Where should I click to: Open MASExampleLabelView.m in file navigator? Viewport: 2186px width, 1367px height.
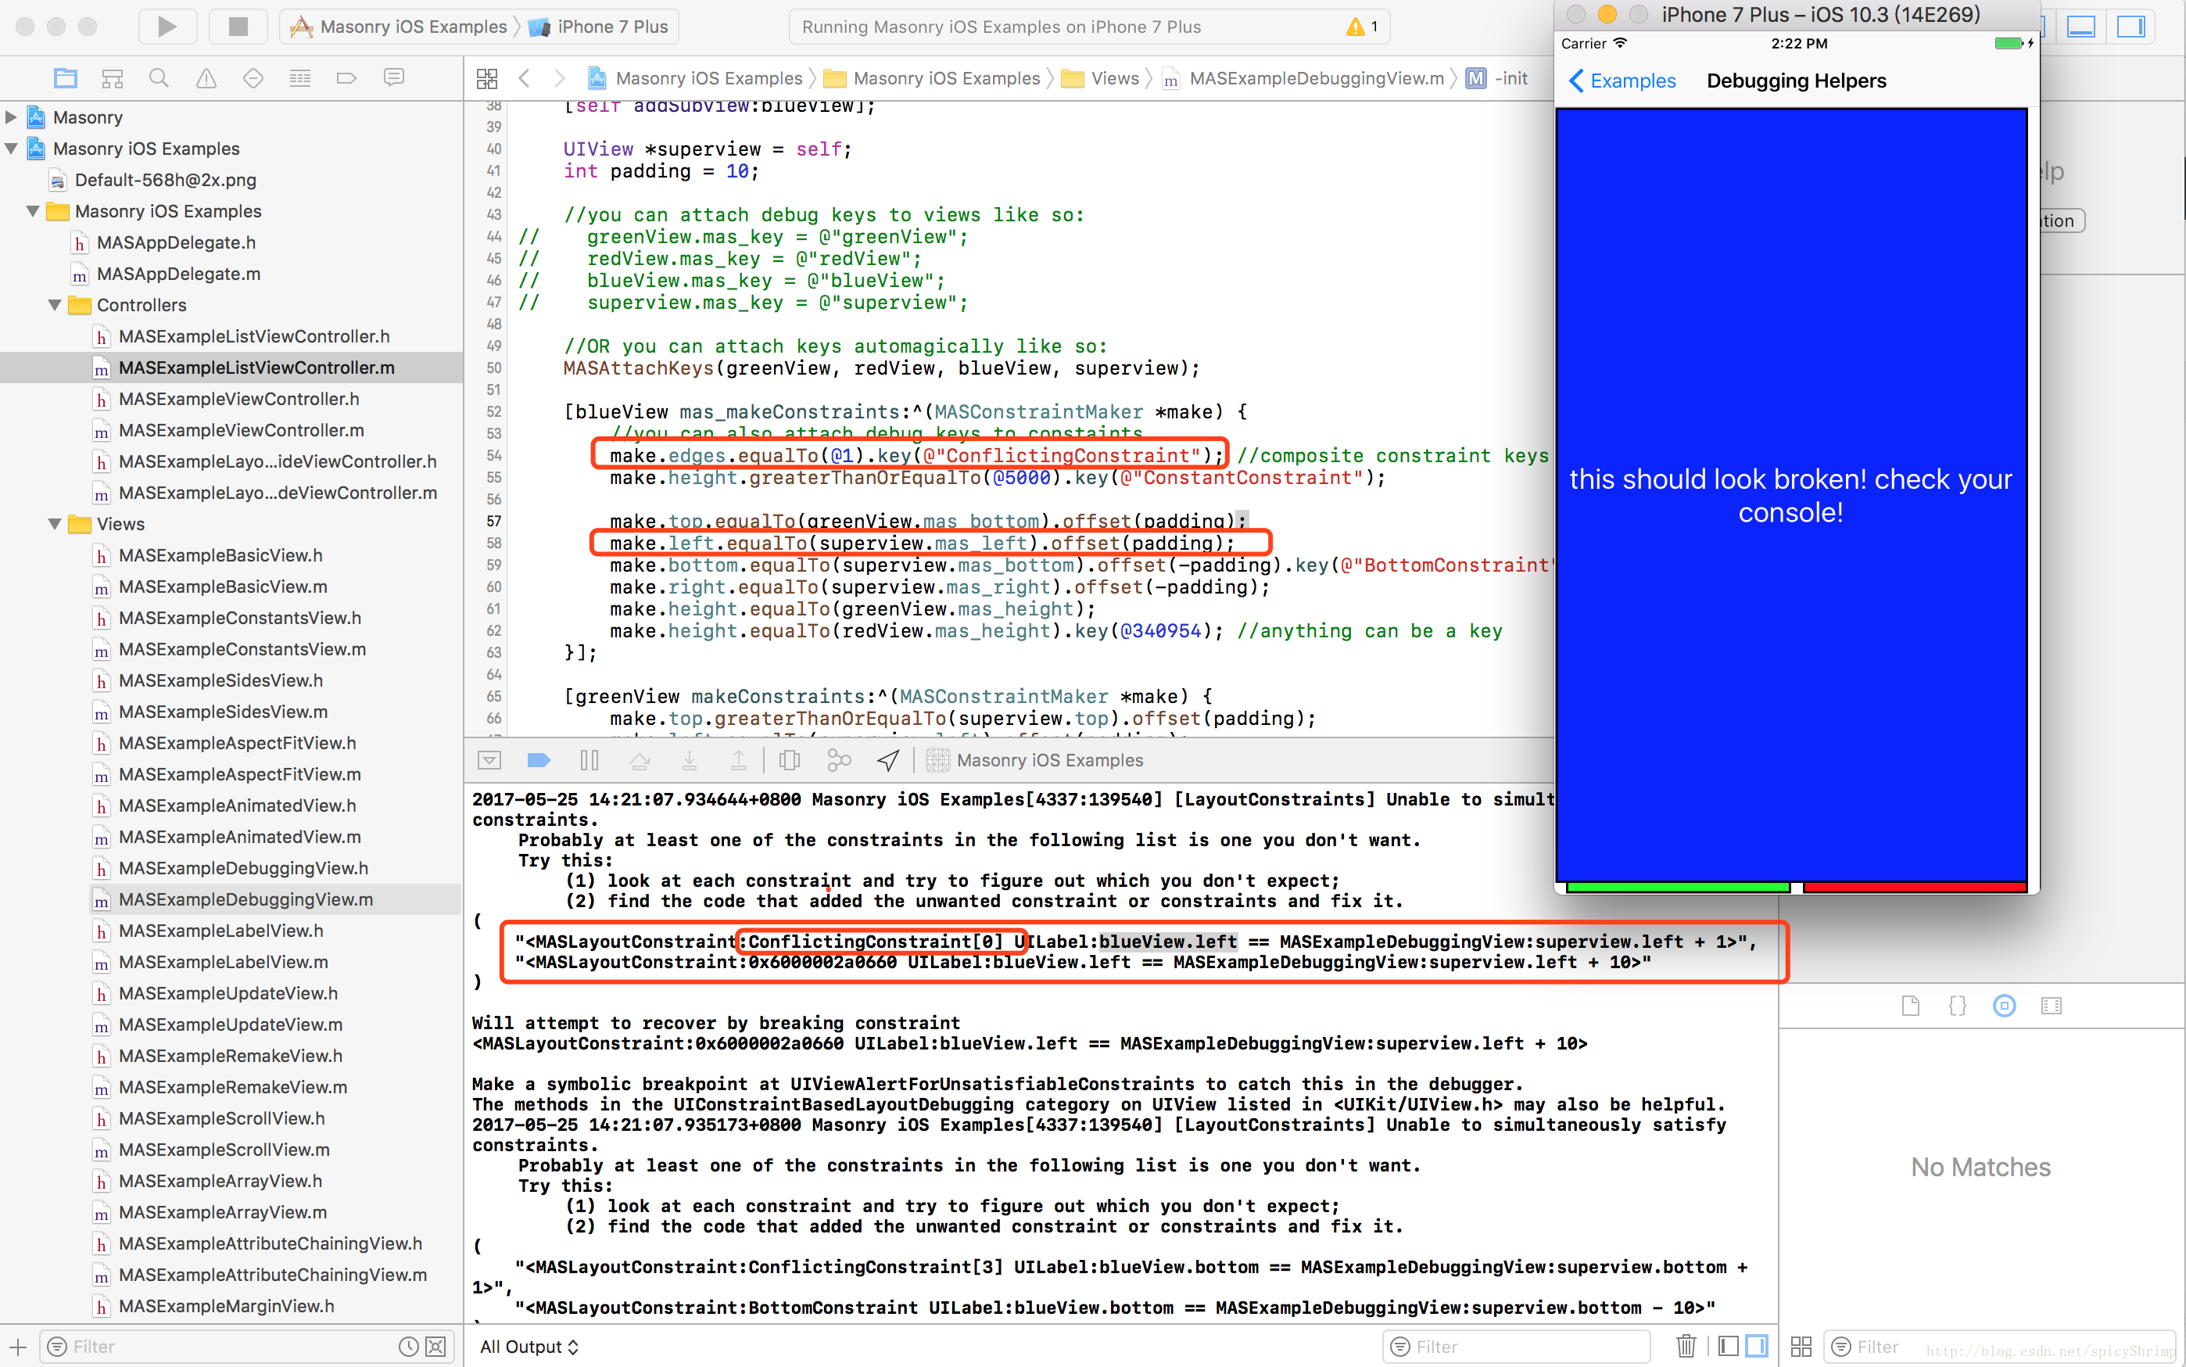[x=223, y=962]
